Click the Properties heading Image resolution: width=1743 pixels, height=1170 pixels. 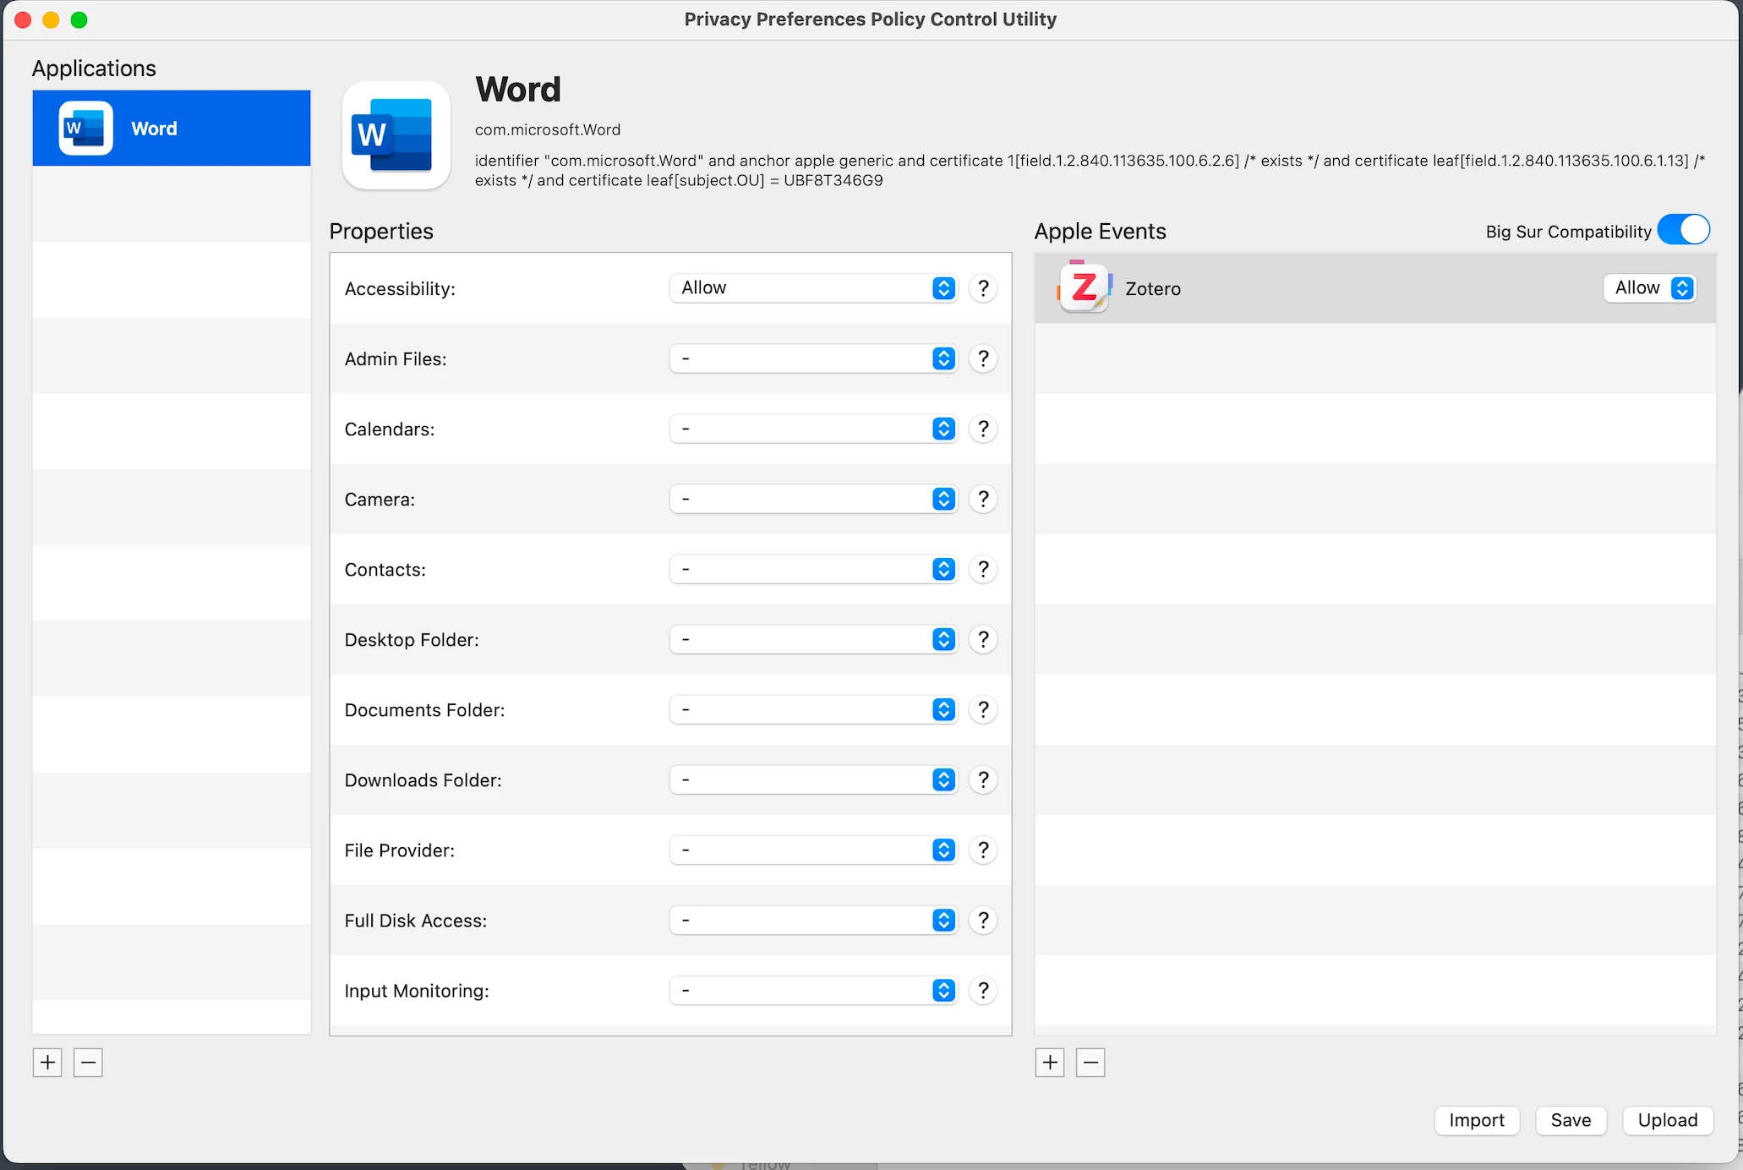[381, 231]
